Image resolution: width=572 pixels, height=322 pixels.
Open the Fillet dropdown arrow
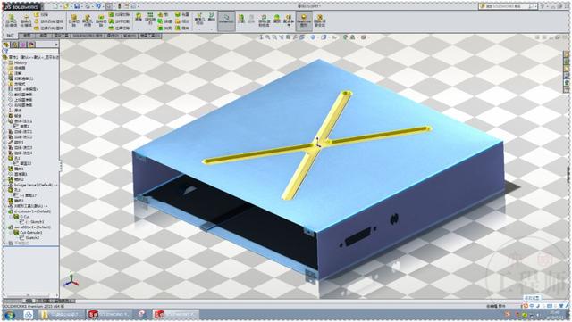[139, 29]
